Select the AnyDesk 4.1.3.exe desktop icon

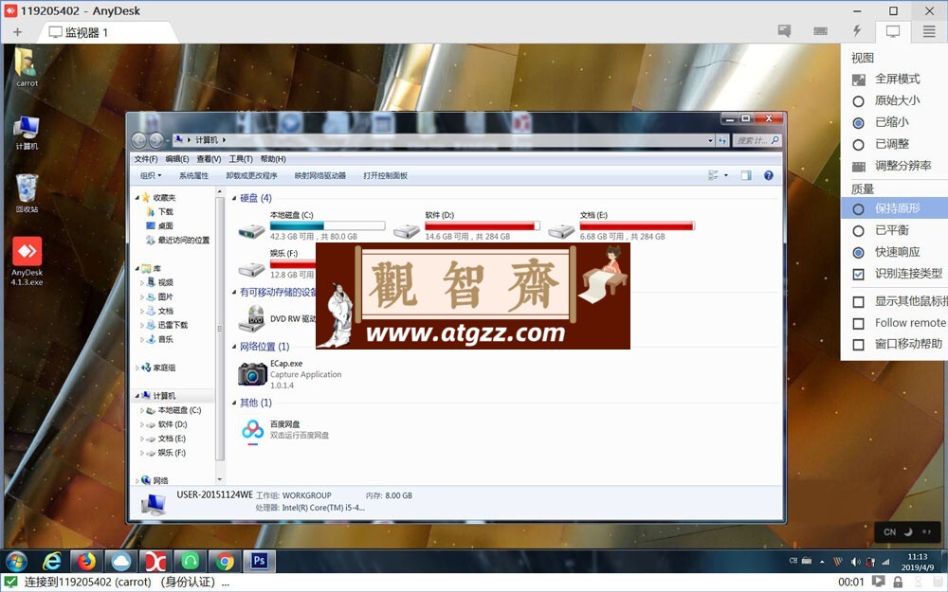[27, 260]
